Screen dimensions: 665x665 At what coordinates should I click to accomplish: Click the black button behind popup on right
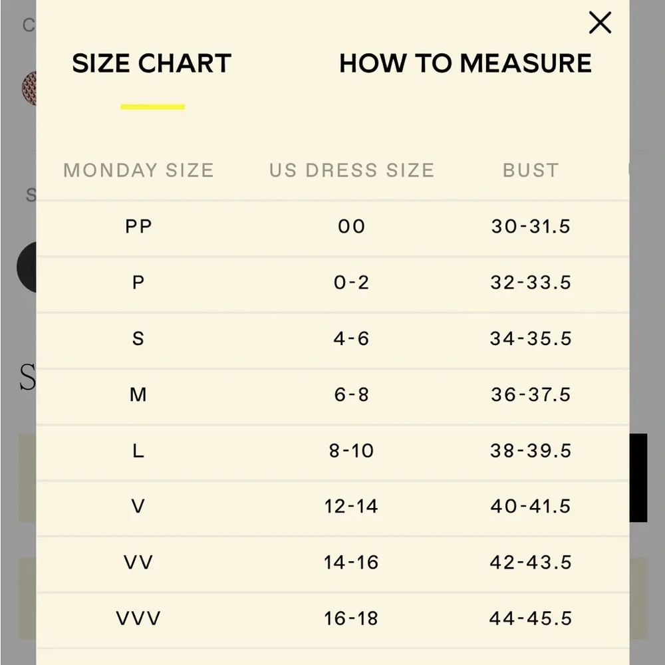638,477
